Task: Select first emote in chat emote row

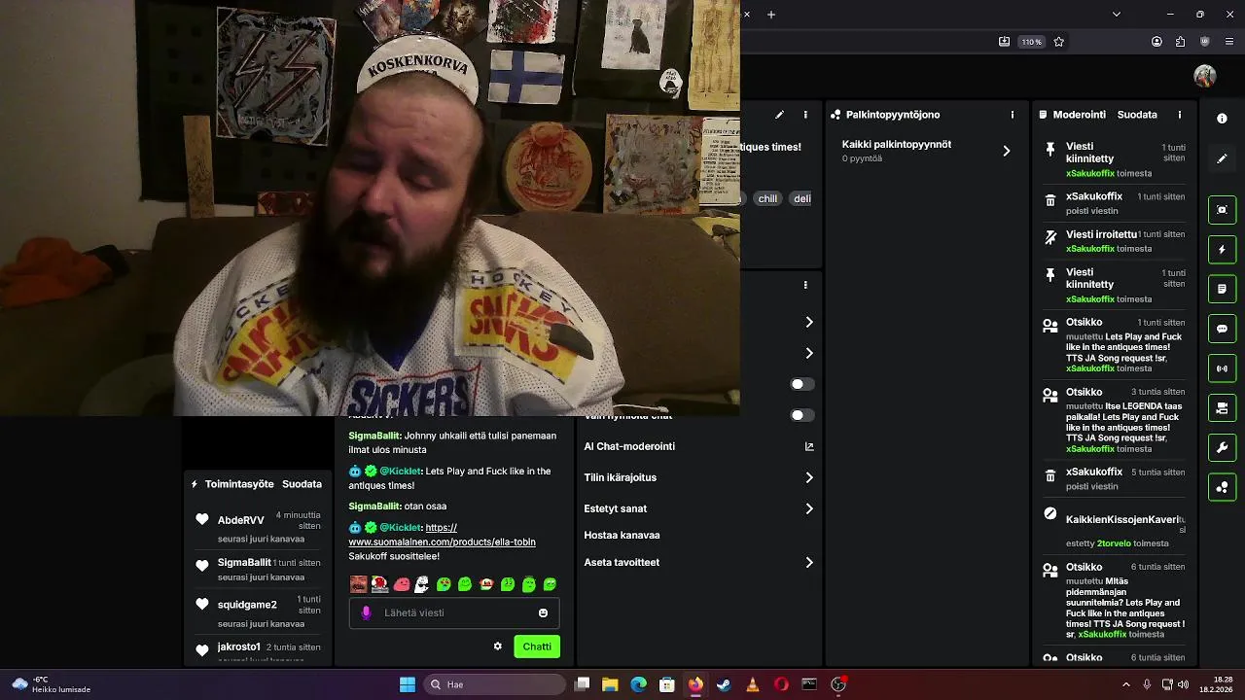Action: (x=358, y=584)
